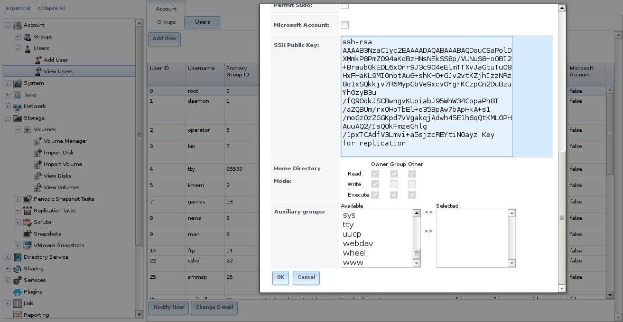Click the Plugins icon in tree
Image resolution: width=623 pixels, height=322 pixels.
(x=17, y=292)
